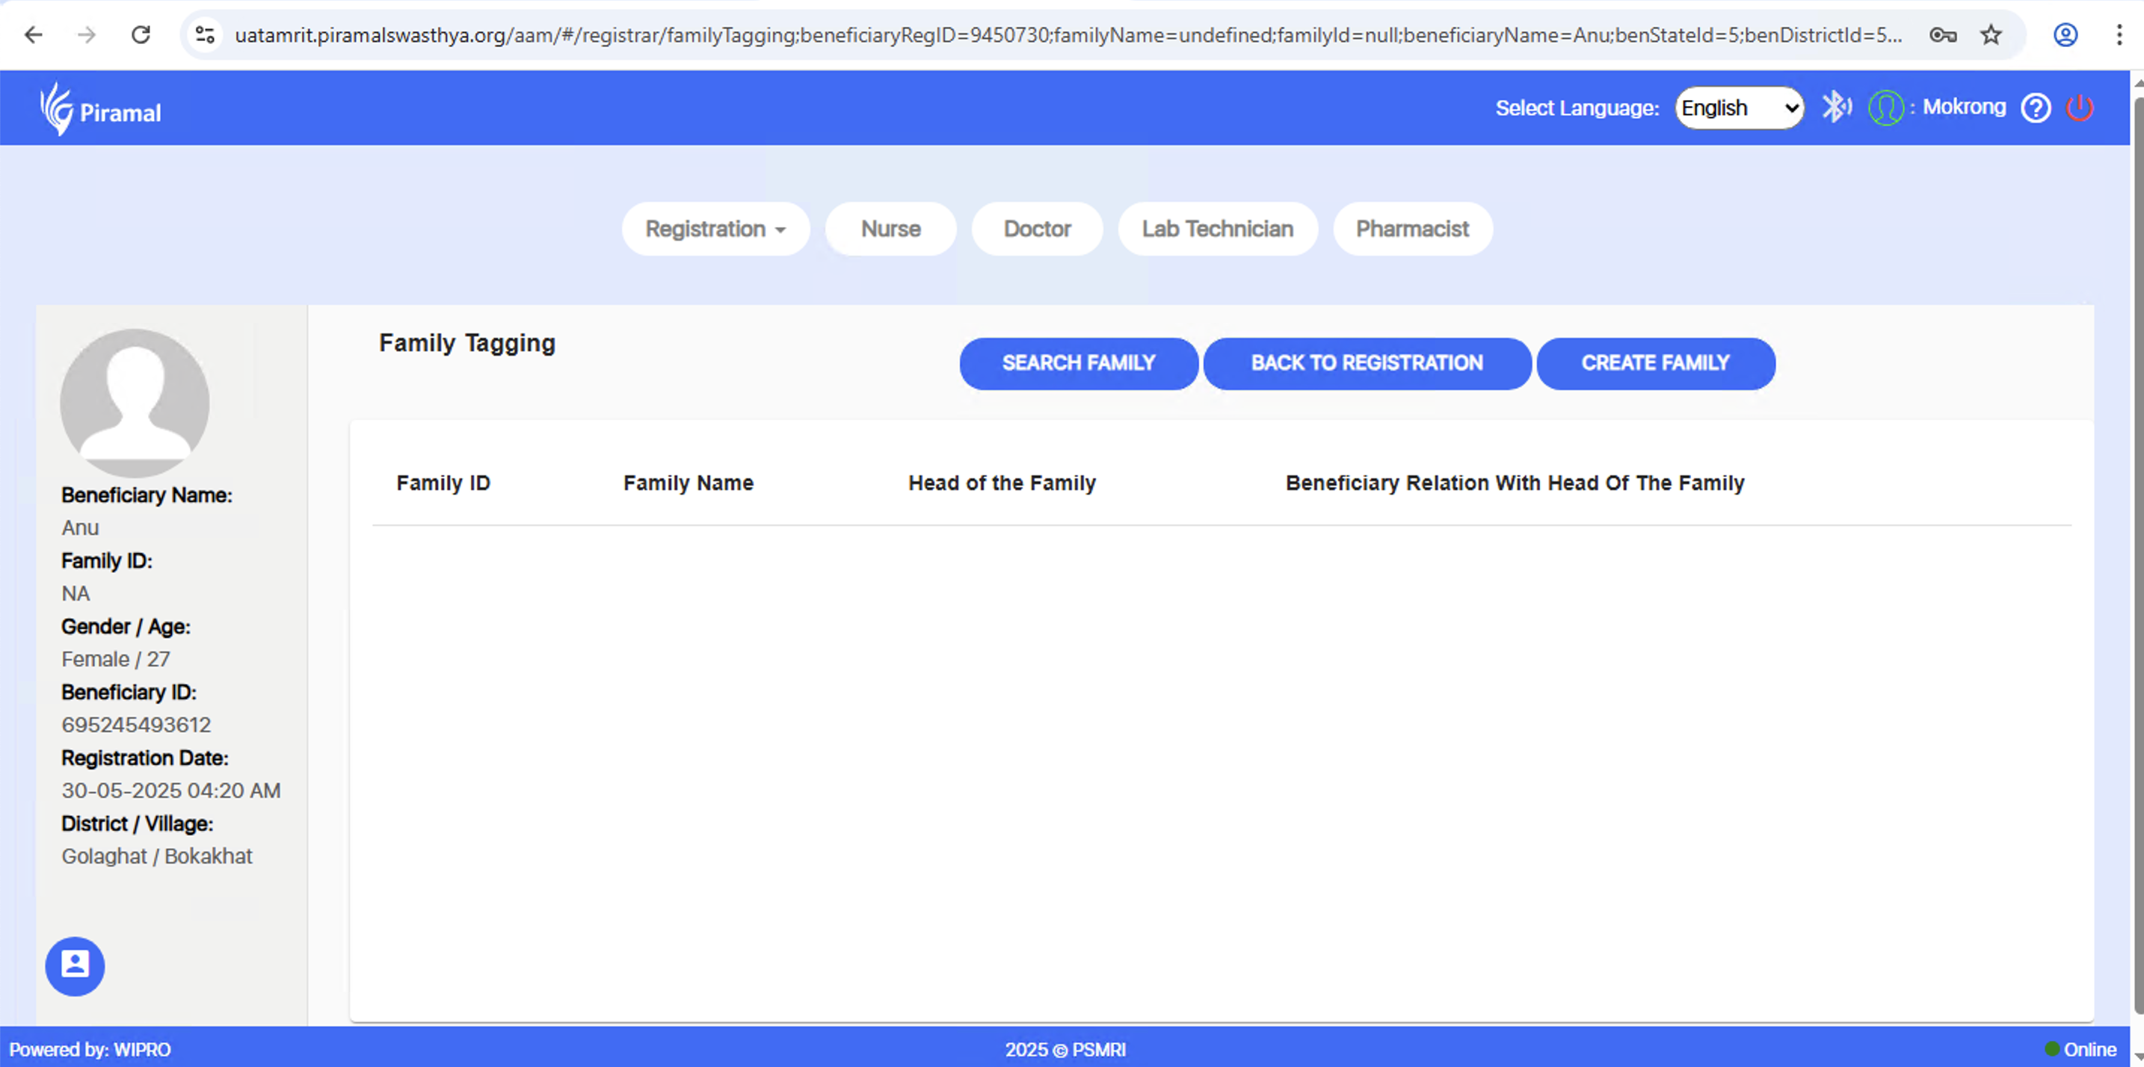
Task: Click Golaghat / Bokakhat district text
Action: coord(156,856)
